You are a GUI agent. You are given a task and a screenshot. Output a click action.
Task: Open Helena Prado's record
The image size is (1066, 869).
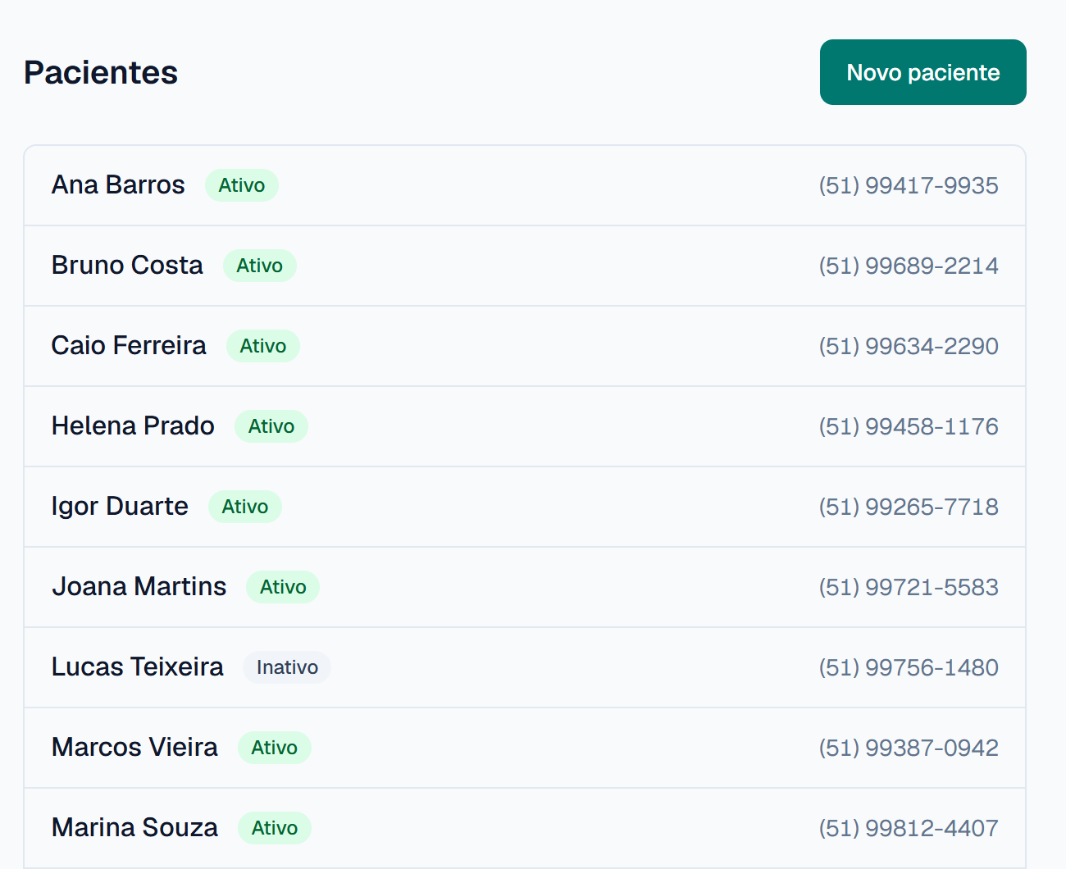(x=525, y=426)
